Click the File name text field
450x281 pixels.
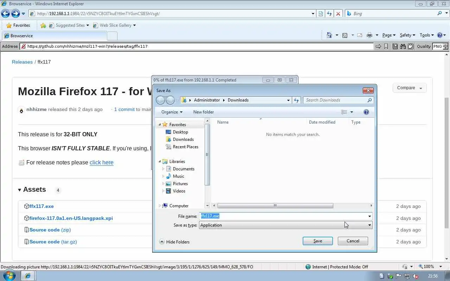[283, 216]
